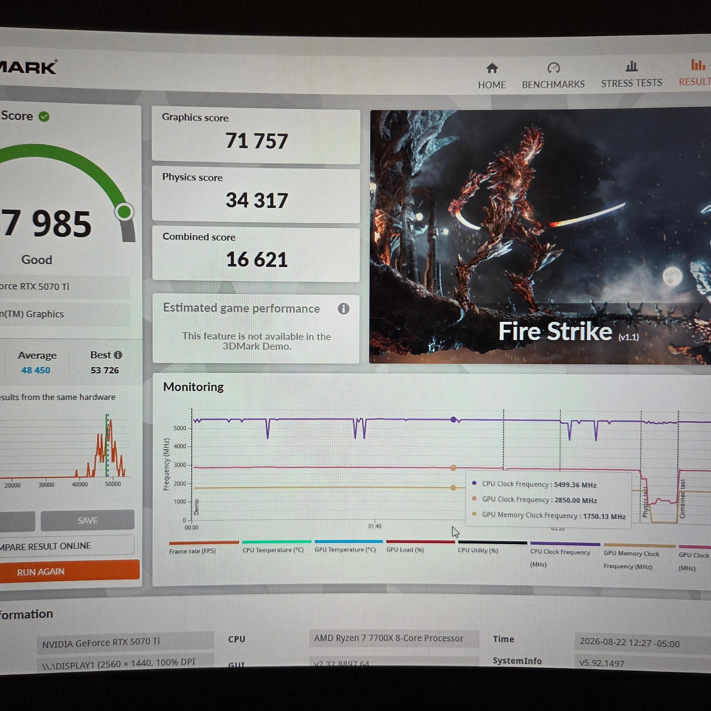Click the green score validation checkmark
711x711 pixels.
[x=44, y=117]
